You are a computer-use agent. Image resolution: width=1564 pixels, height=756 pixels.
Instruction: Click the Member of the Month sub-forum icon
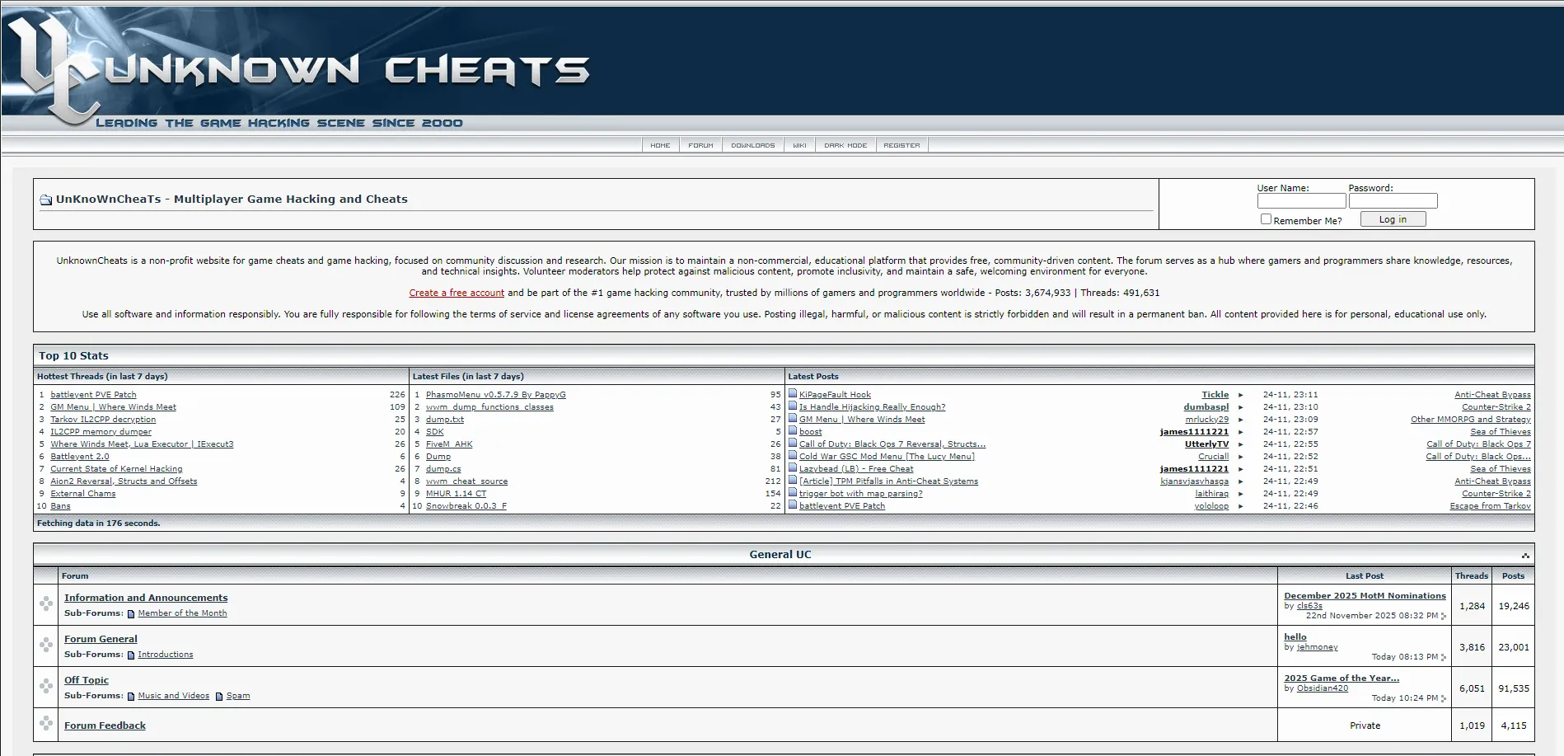click(x=130, y=613)
